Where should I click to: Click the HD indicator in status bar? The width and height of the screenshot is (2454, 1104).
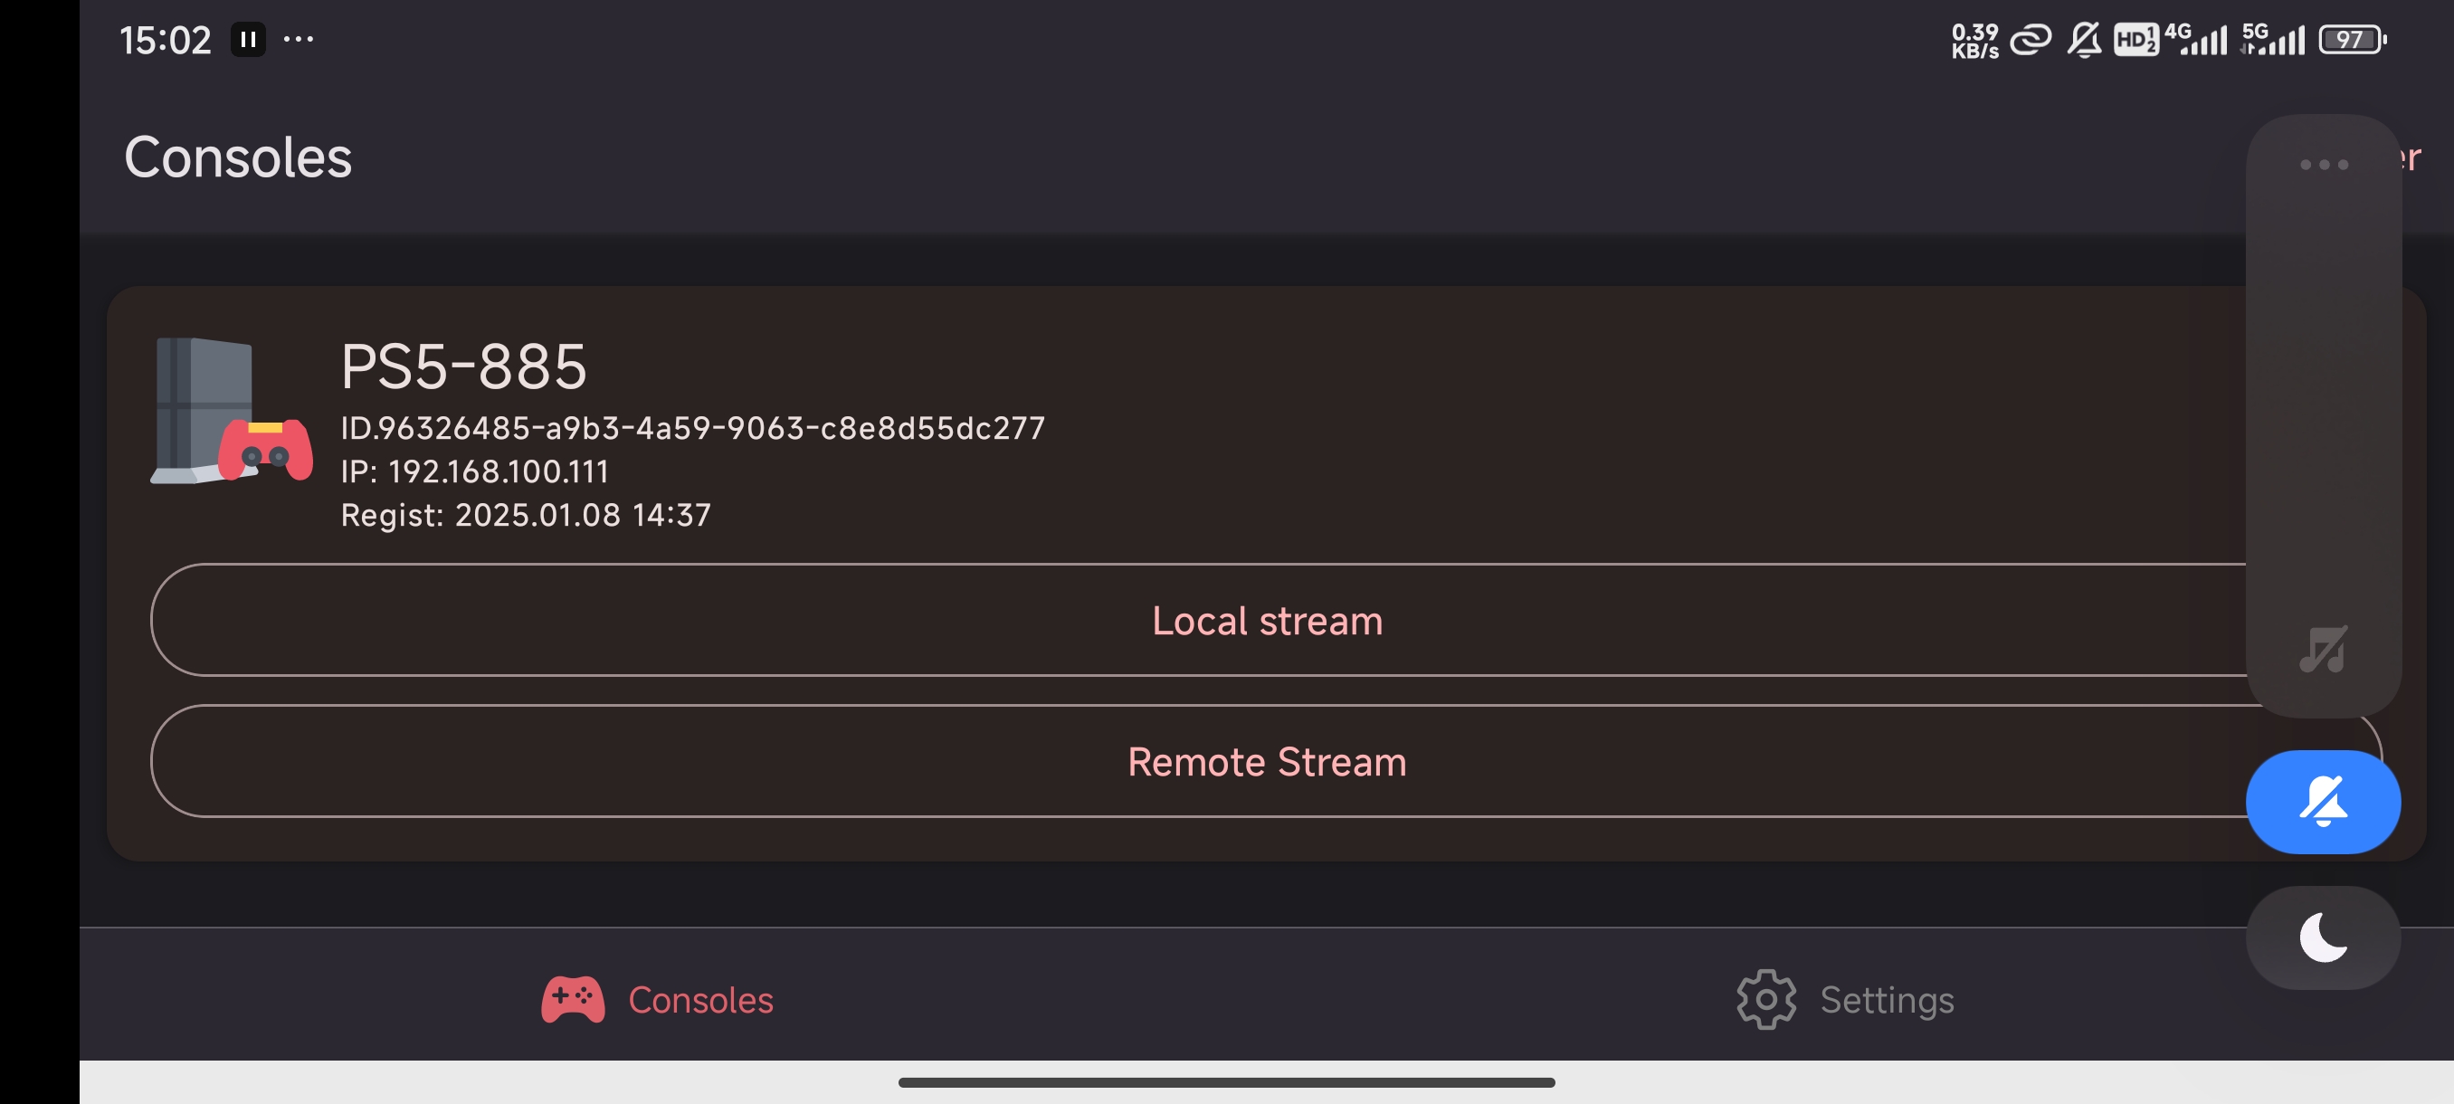click(2135, 40)
